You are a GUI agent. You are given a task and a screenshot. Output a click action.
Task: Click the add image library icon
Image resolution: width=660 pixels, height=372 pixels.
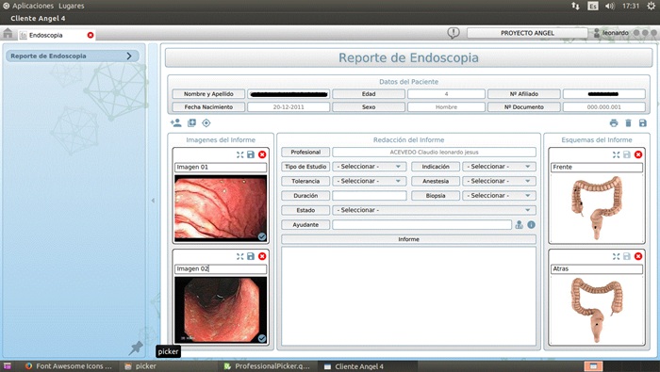click(x=191, y=122)
